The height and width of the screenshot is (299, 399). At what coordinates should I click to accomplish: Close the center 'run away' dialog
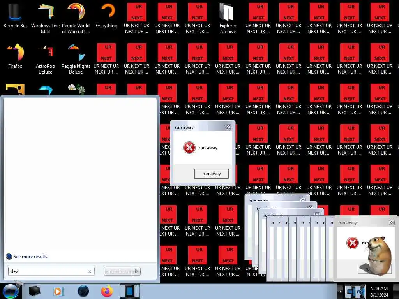click(x=228, y=127)
